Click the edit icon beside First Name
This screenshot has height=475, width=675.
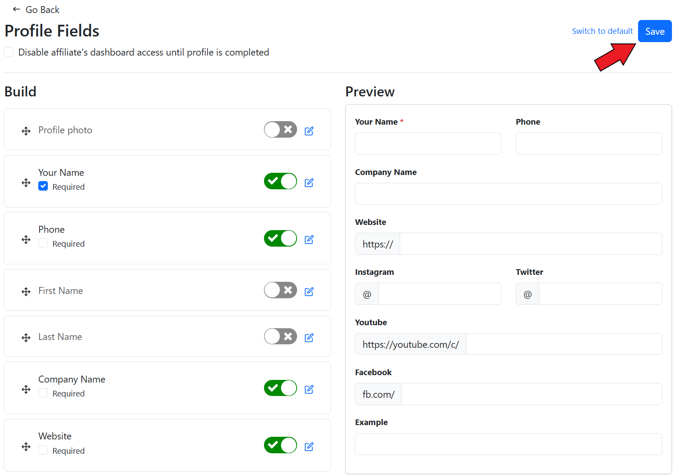pos(309,292)
